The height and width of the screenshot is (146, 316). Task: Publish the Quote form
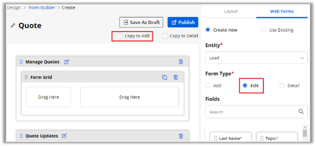pos(183,22)
